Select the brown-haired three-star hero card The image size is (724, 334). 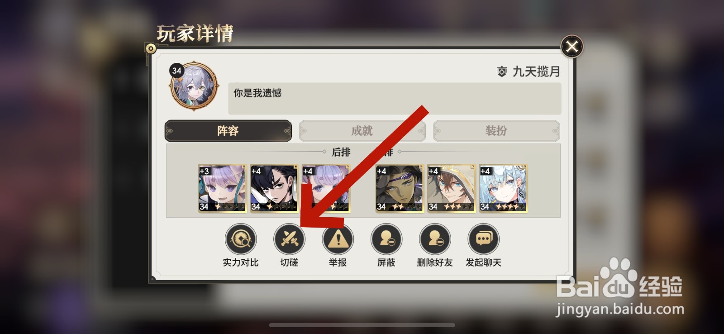coord(452,189)
